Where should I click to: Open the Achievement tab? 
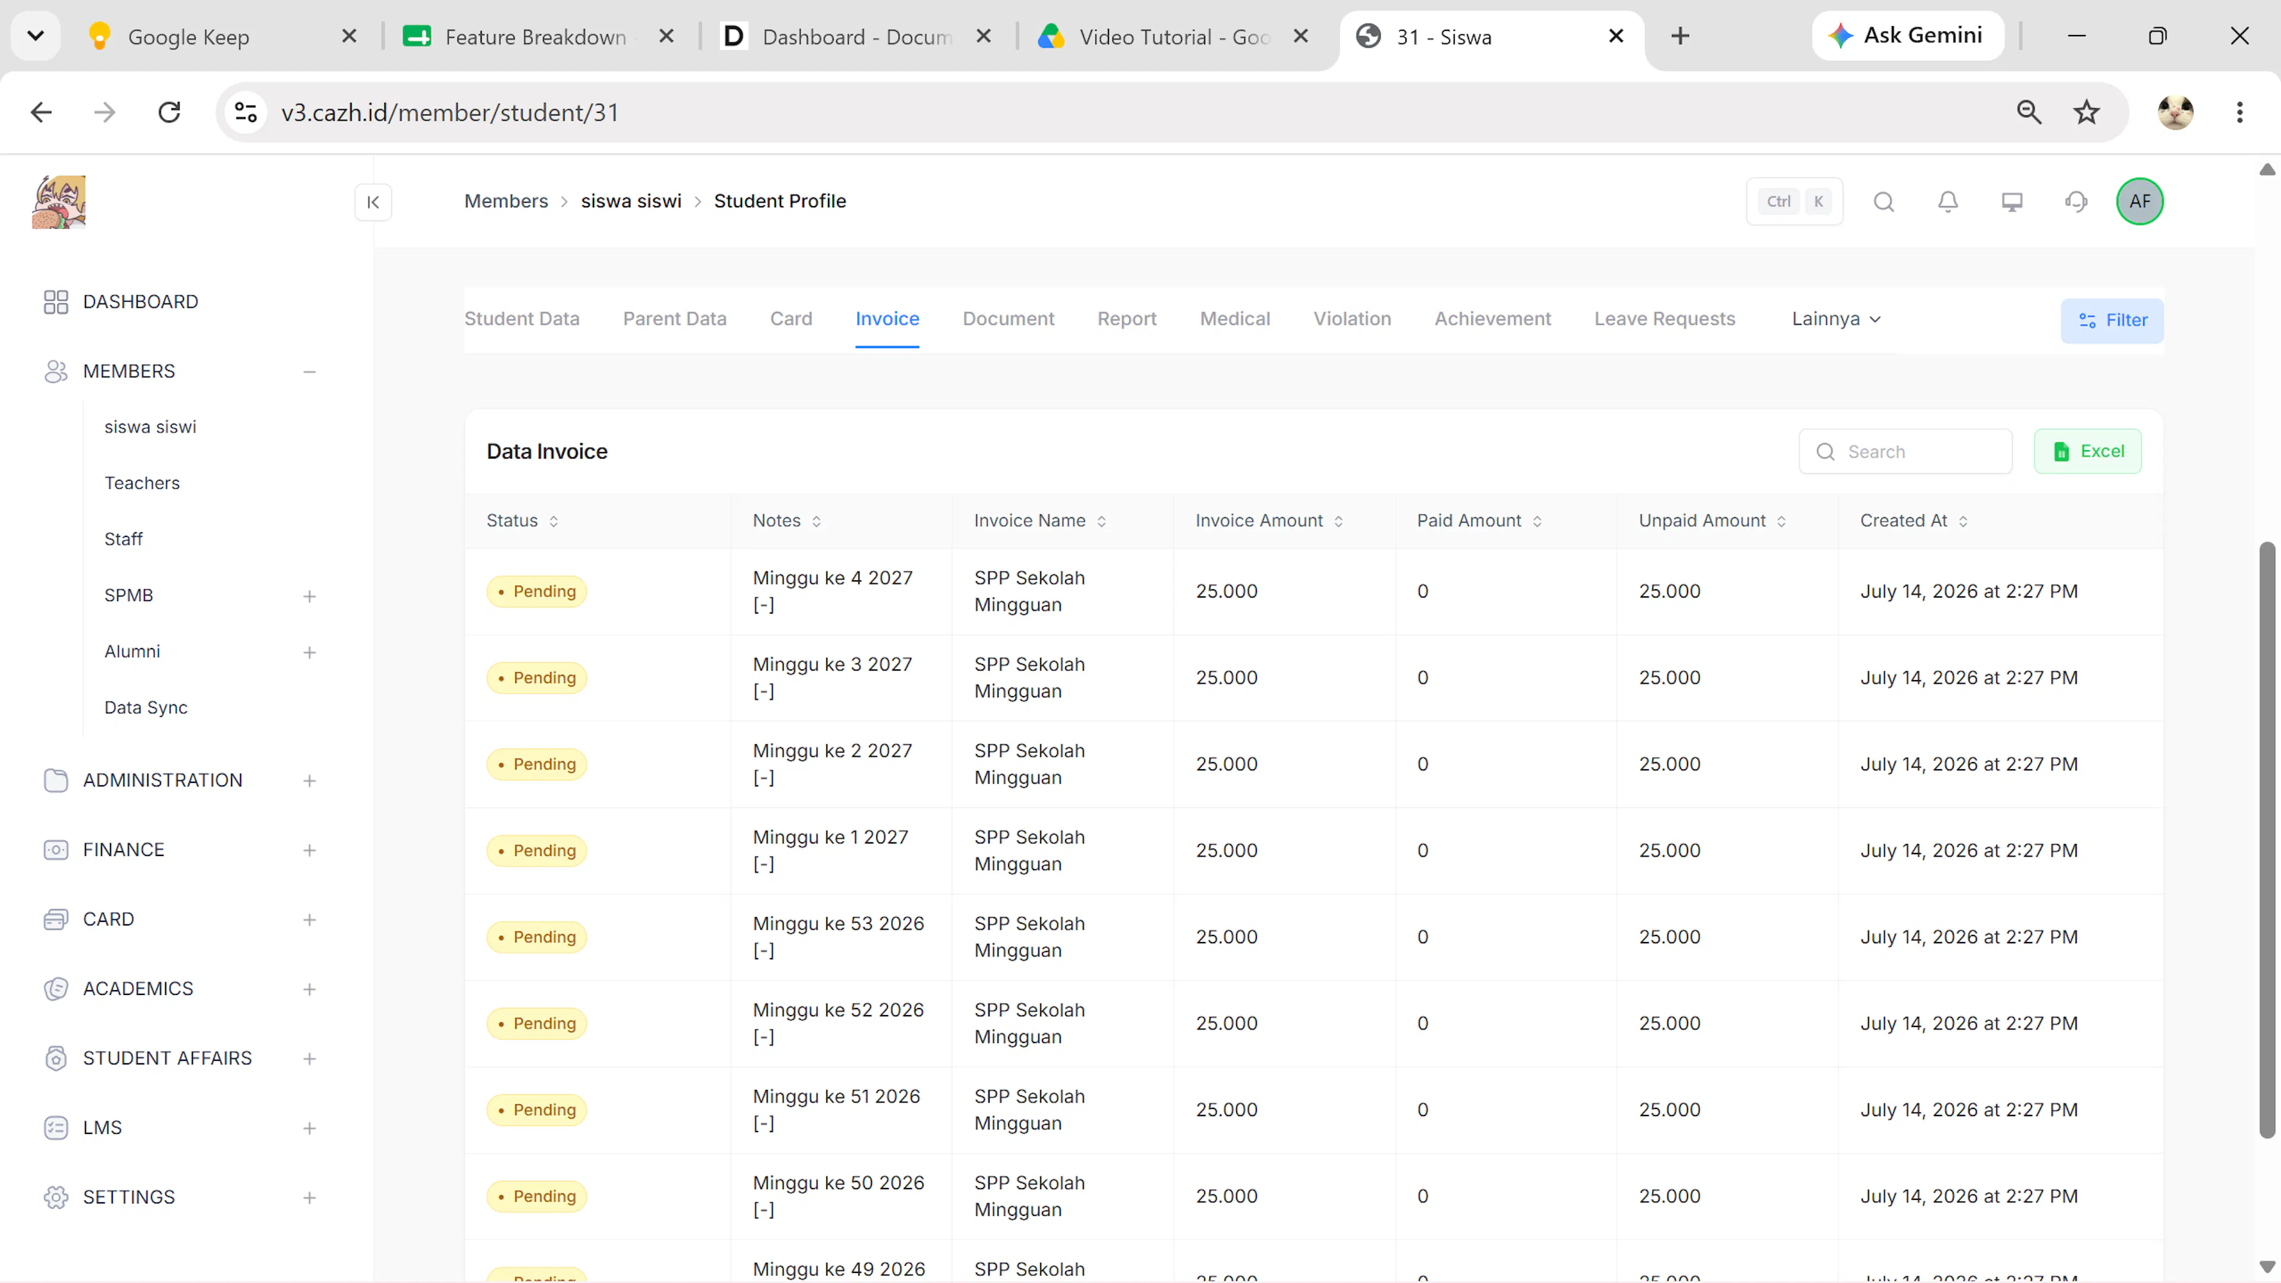(x=1493, y=319)
